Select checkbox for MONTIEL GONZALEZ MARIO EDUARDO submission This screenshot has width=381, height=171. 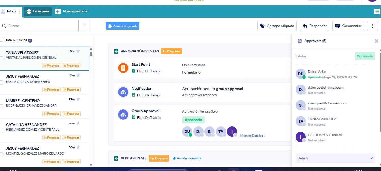point(2,154)
